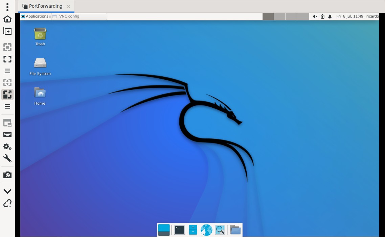Open the black three-line menu in the sidebar
Screen dimensions: 385x237
click(7, 106)
